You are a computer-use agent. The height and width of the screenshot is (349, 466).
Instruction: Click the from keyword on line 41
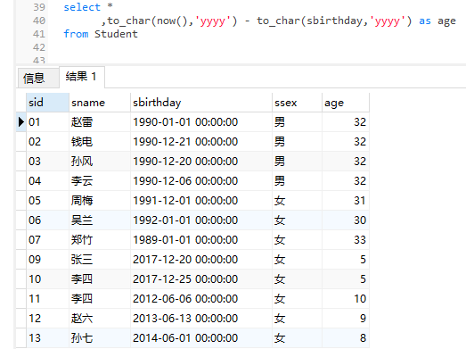76,34
